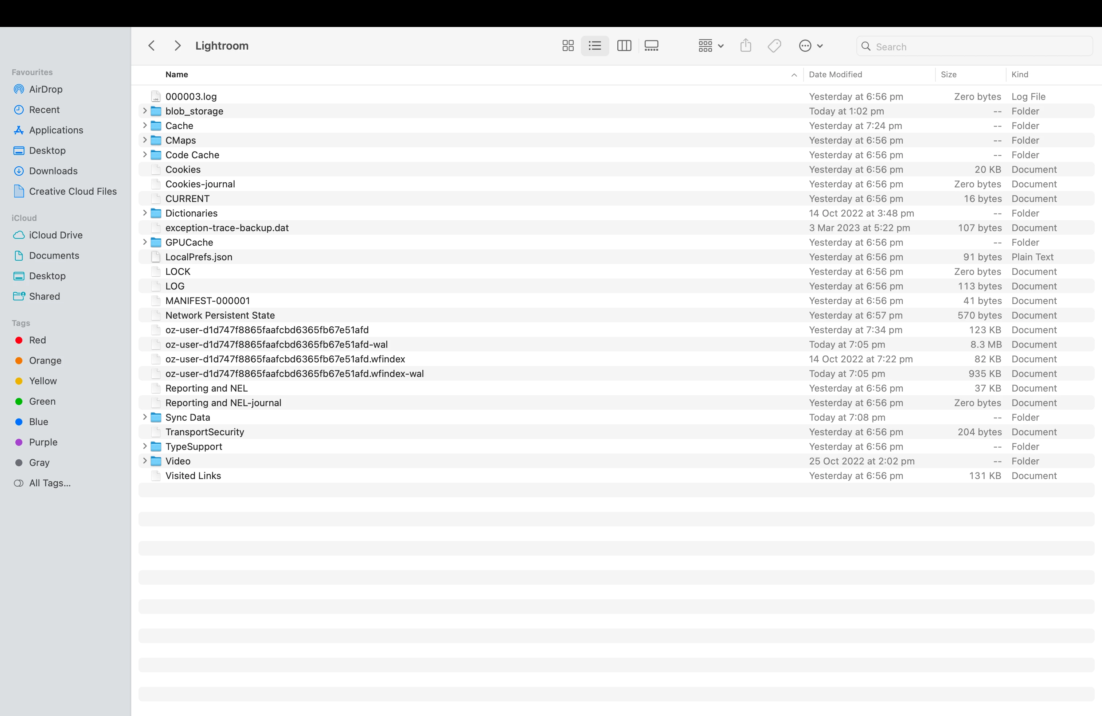Open AirDrop in the sidebar

coord(46,89)
